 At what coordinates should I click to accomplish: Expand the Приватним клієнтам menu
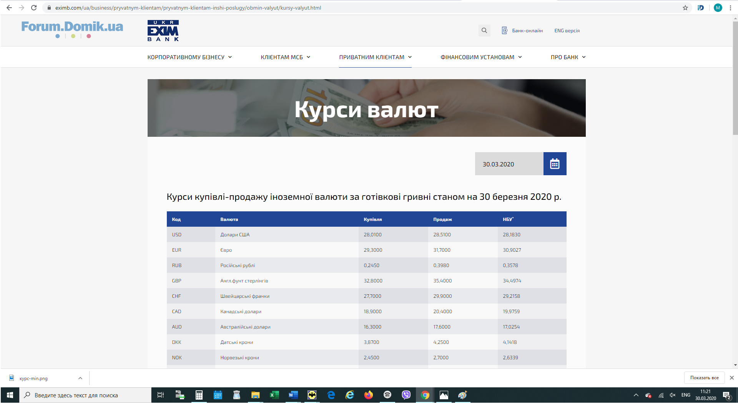(x=376, y=57)
